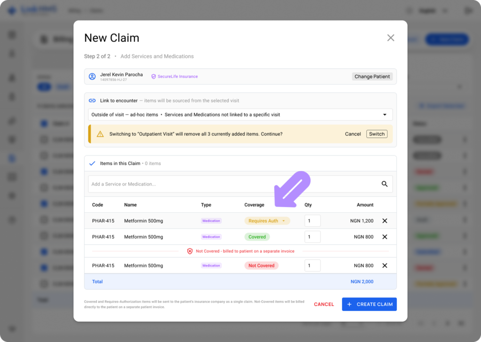The height and width of the screenshot is (342, 481).
Task: Click the Type column header
Action: [206, 205]
